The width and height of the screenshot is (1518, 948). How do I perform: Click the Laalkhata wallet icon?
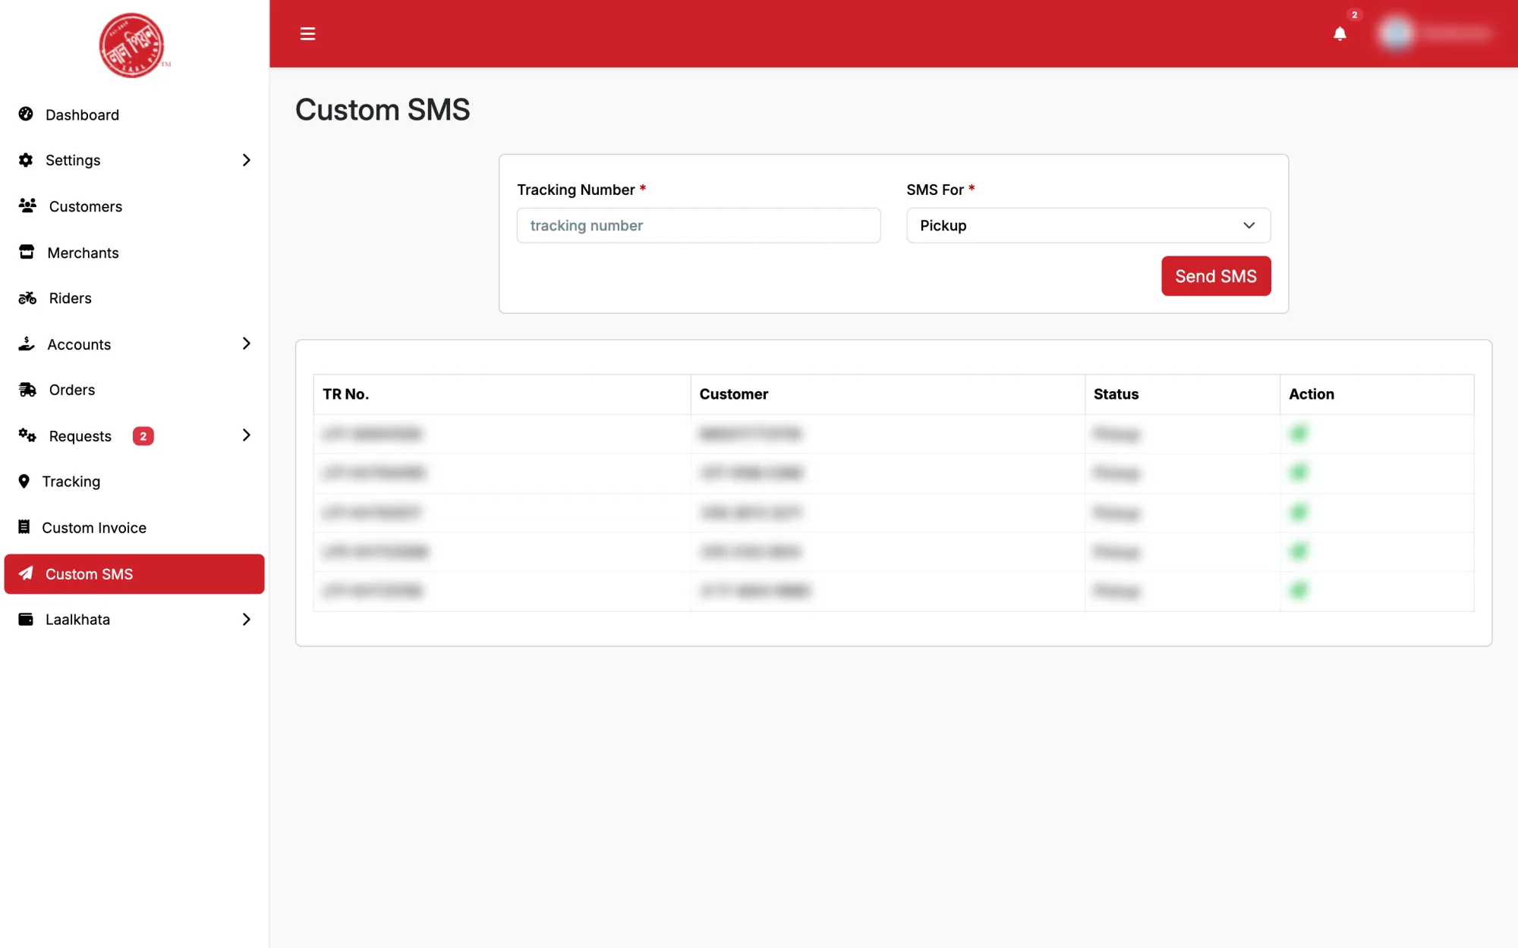(26, 619)
